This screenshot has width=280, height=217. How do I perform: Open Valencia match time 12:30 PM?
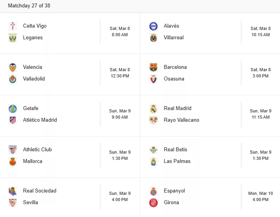(120, 73)
